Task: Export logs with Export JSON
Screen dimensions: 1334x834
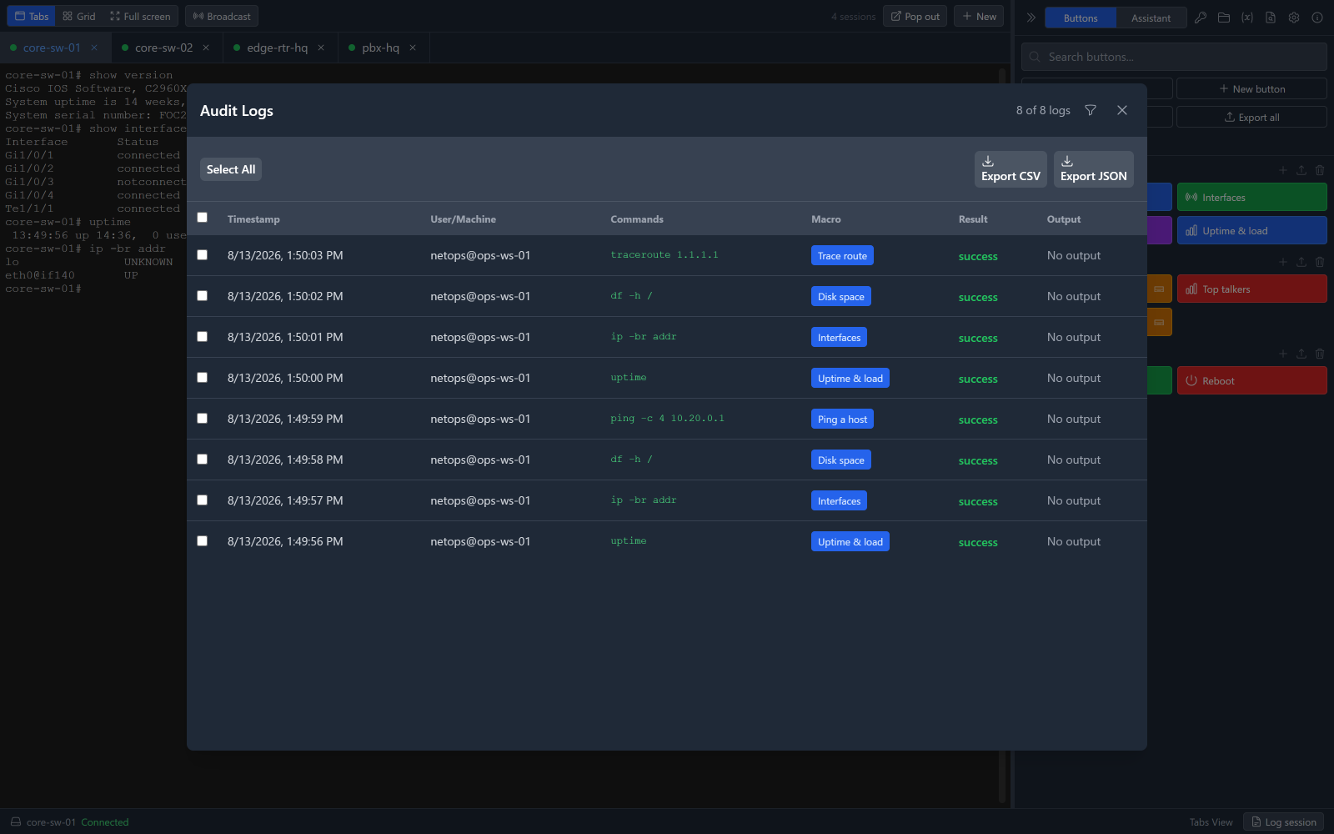Action: pos(1094,169)
